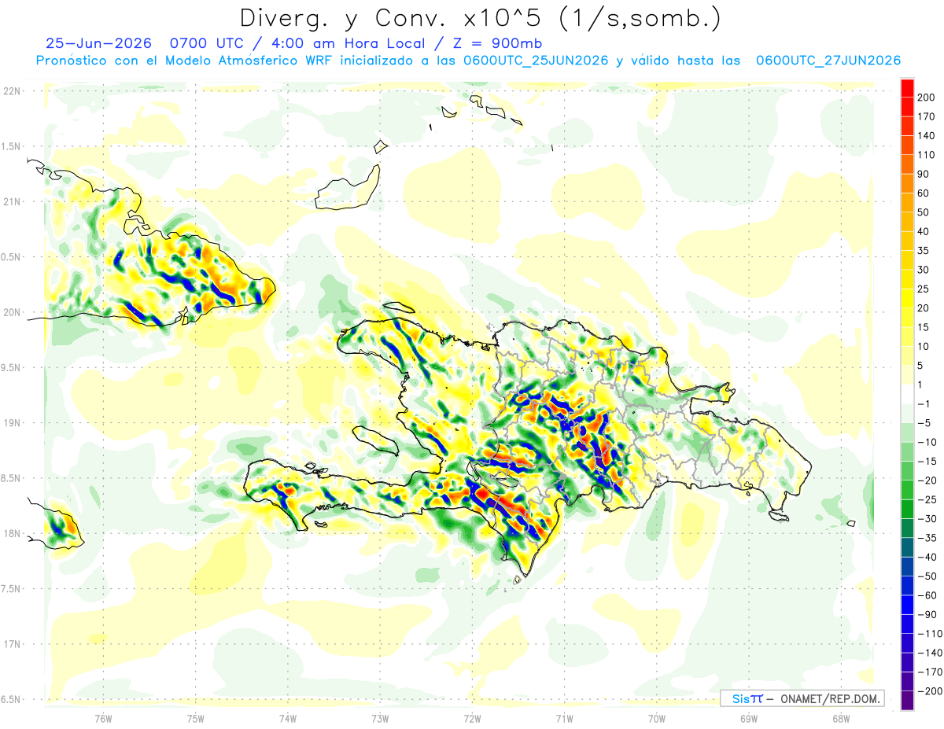Click the '68W' longitude label

841,719
